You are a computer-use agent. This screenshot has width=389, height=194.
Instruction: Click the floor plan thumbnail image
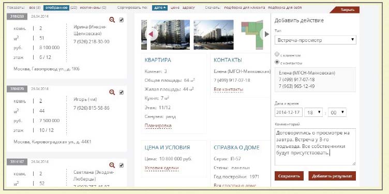tap(252, 35)
